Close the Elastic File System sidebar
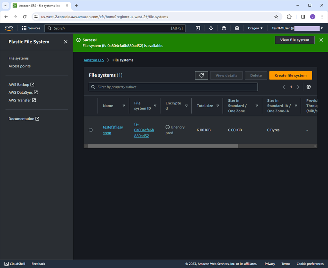This screenshot has height=268, width=328. pos(66,42)
